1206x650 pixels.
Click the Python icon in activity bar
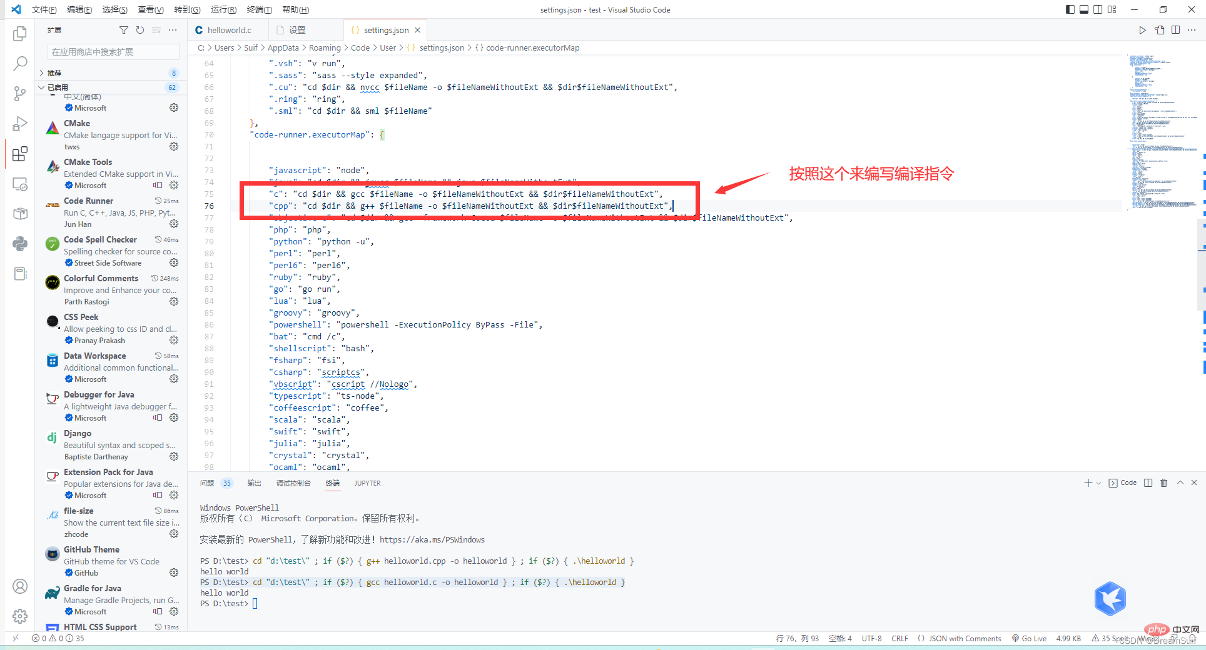point(20,243)
